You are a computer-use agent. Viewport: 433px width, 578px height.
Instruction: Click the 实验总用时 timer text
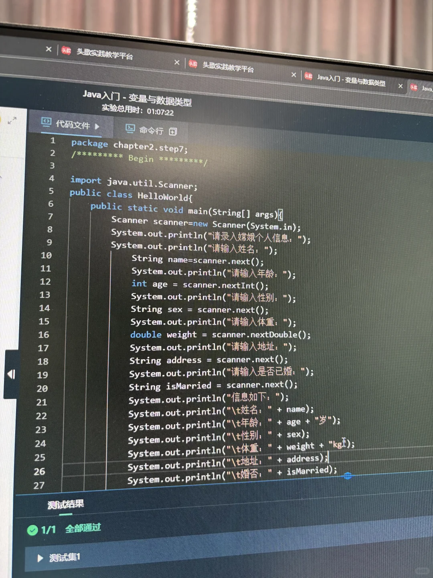coord(138,110)
